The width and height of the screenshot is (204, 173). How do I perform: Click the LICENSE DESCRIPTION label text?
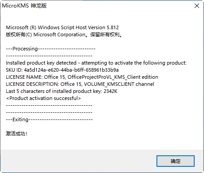[x=32, y=84]
